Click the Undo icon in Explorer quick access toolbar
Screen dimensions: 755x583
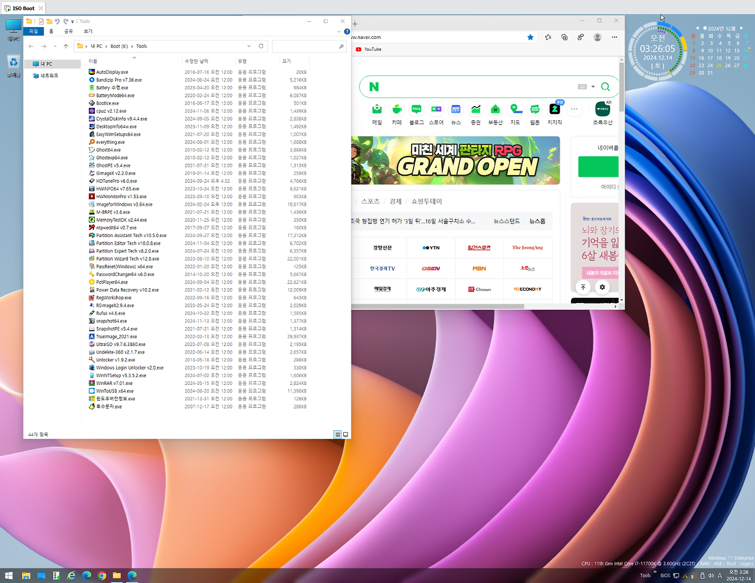[57, 21]
